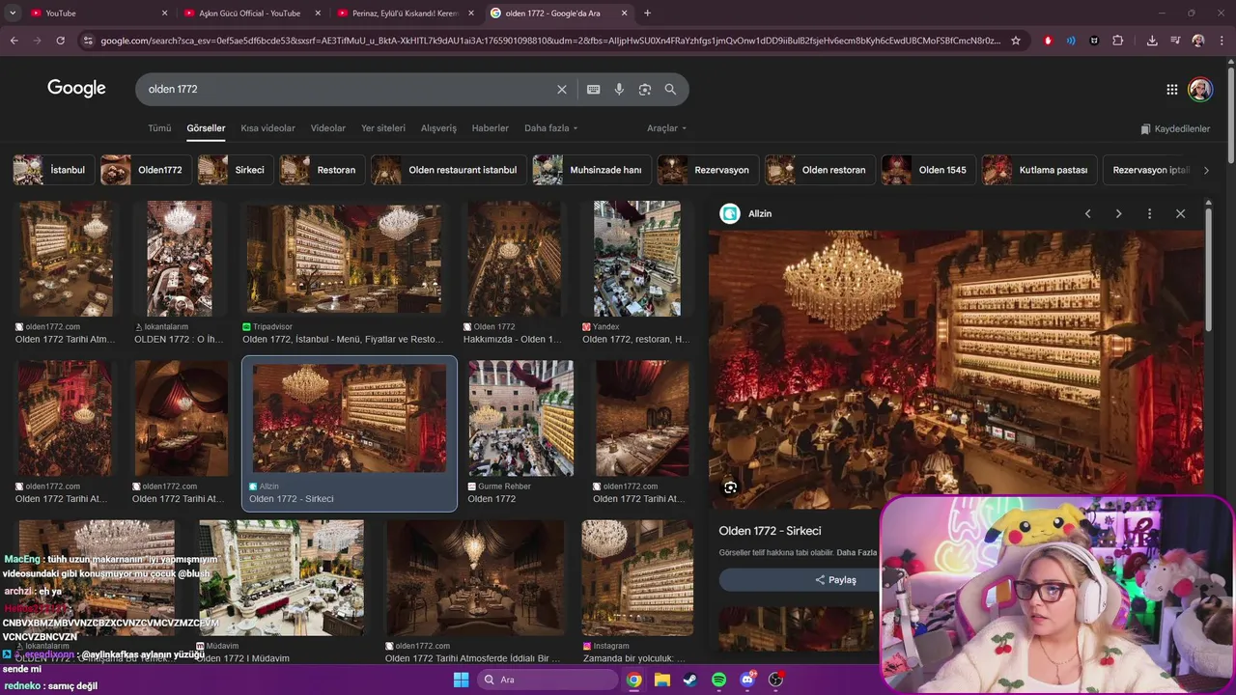Click Google Lens icon on preview image
Image resolution: width=1236 pixels, height=695 pixels.
coord(730,487)
